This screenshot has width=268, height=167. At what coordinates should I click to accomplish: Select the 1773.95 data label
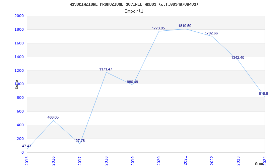158,28
